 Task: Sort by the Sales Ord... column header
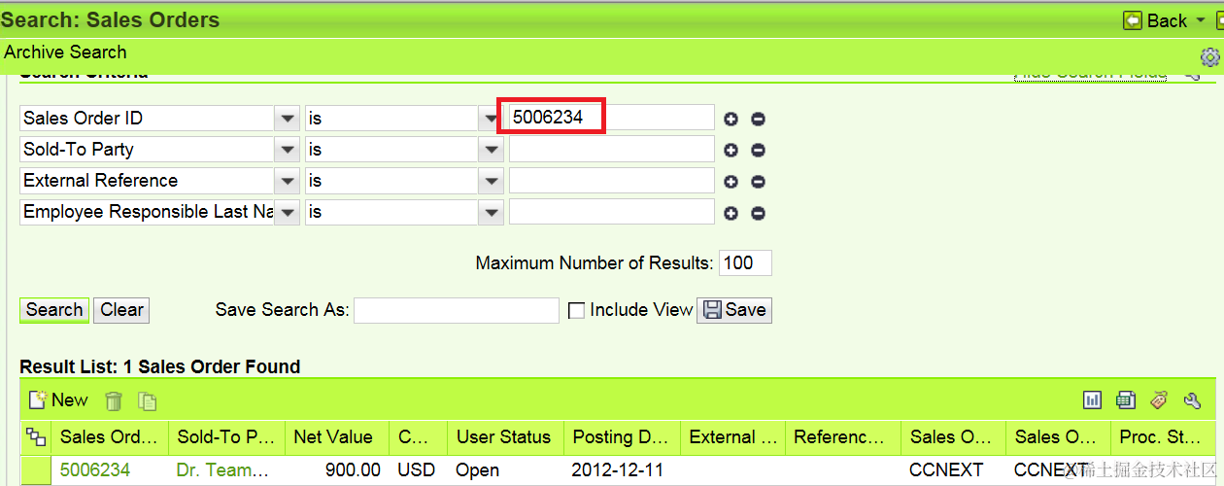(x=109, y=437)
